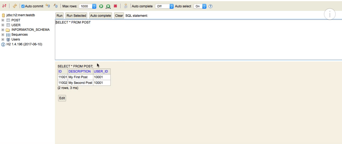Screen dimensions: 342x144
Task: Expand the POST table node
Action: pos(3,20)
